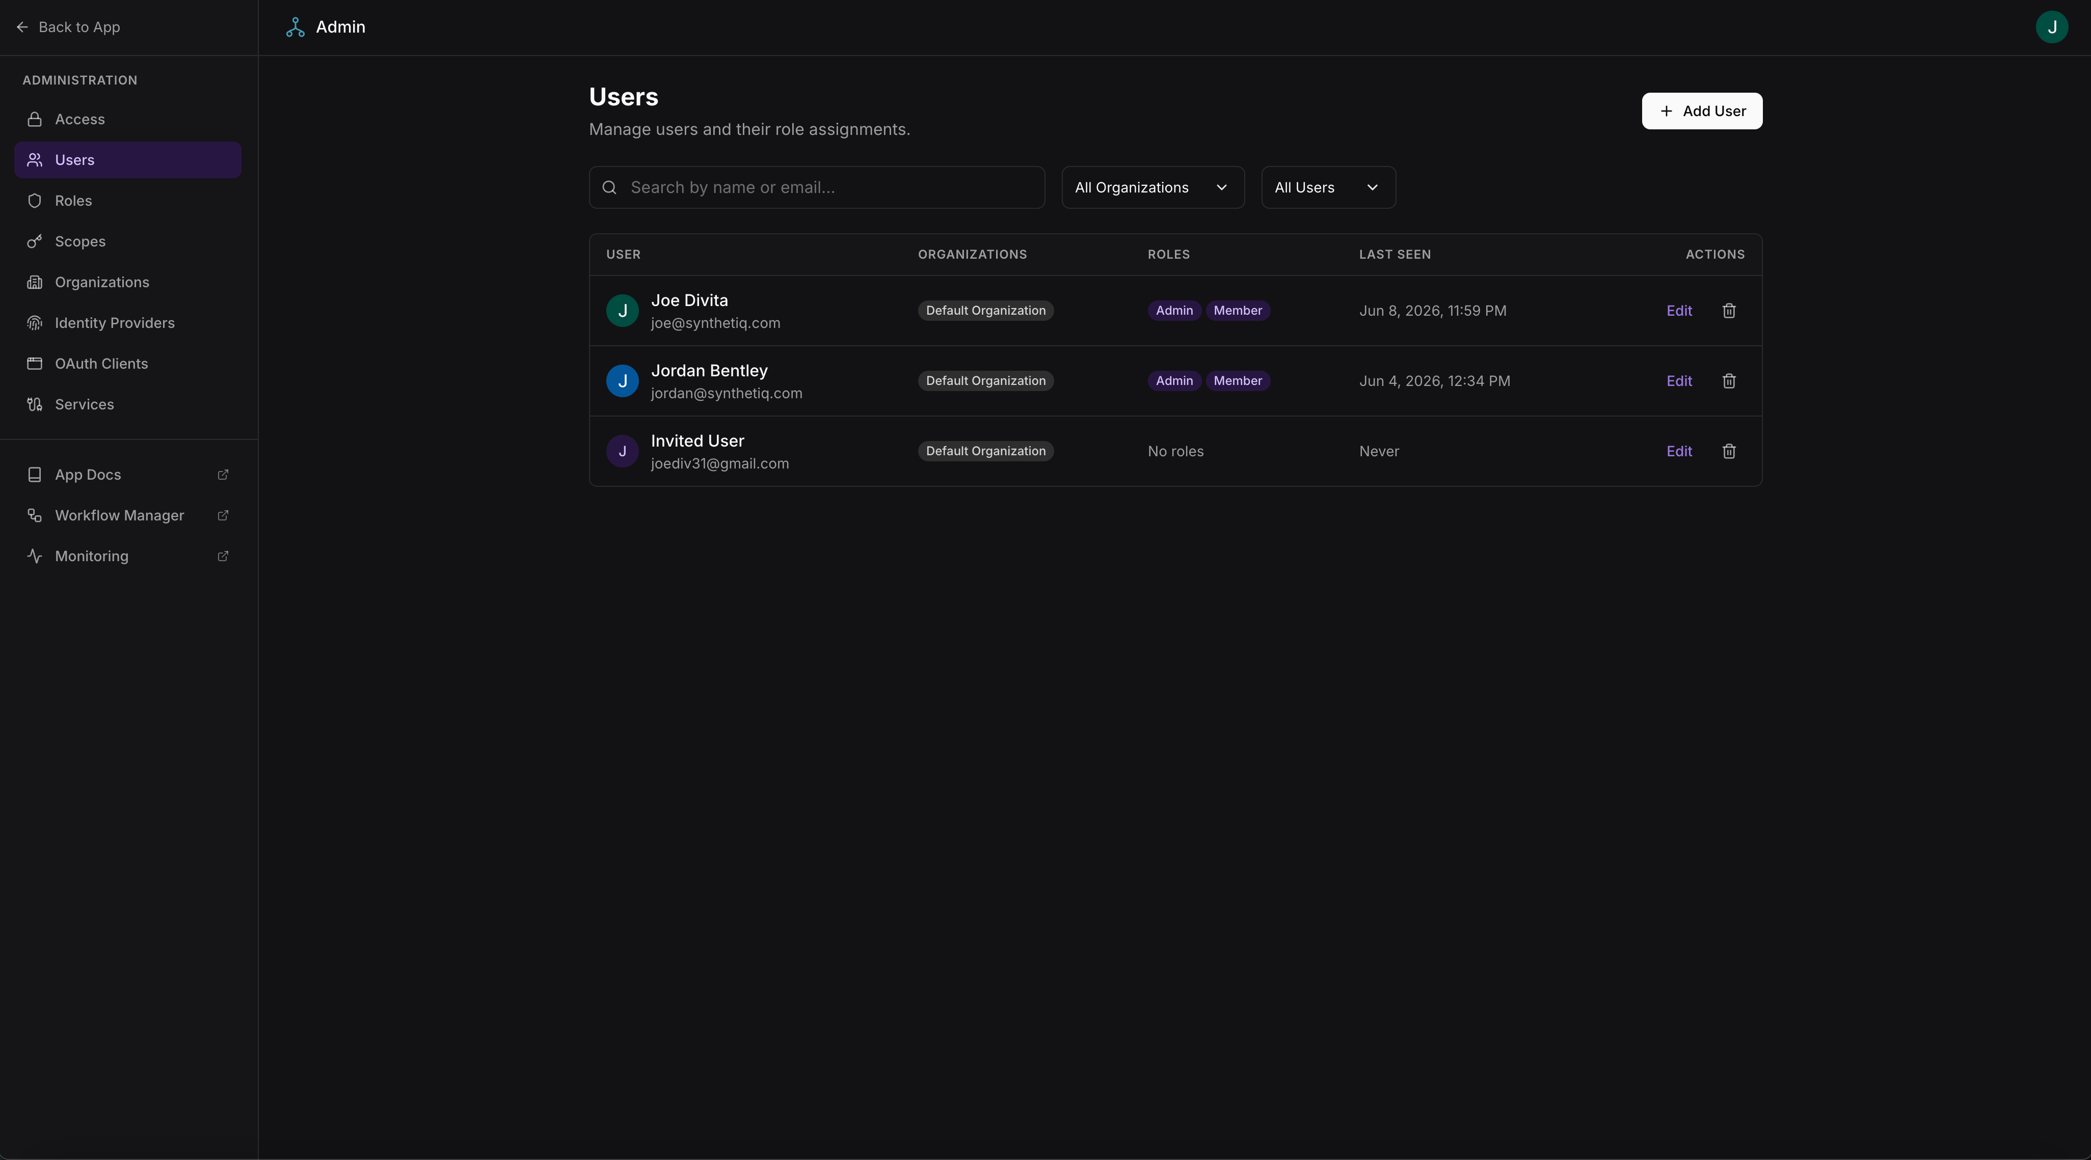
Task: Click the people icon next to Users
Action: point(34,160)
